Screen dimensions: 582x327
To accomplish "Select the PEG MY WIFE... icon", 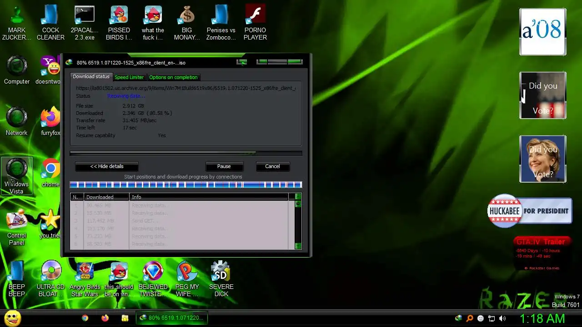I will coord(187,279).
